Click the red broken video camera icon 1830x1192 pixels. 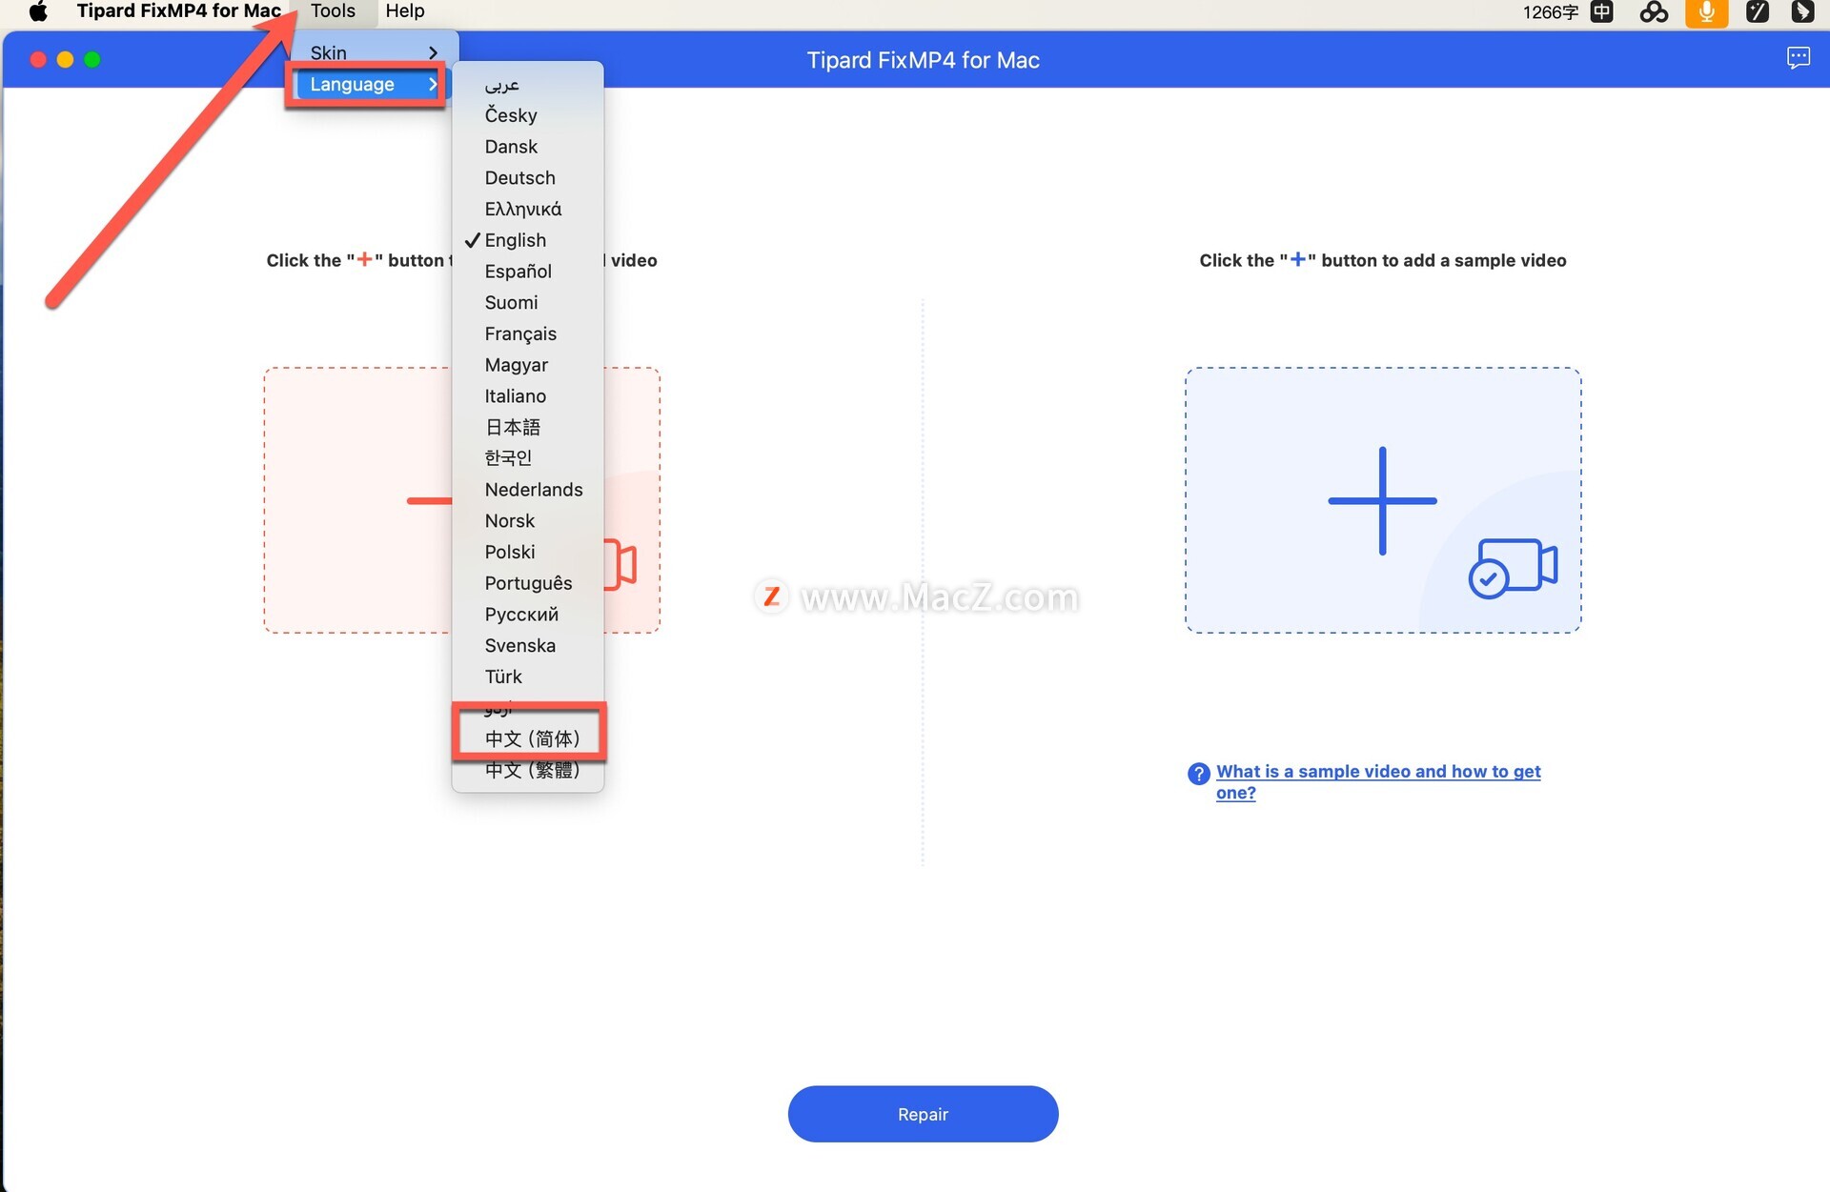(620, 564)
